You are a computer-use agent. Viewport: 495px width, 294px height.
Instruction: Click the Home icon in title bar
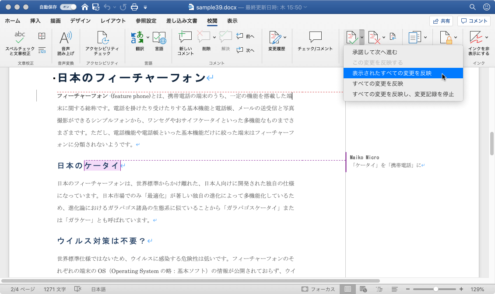pos(84,7)
